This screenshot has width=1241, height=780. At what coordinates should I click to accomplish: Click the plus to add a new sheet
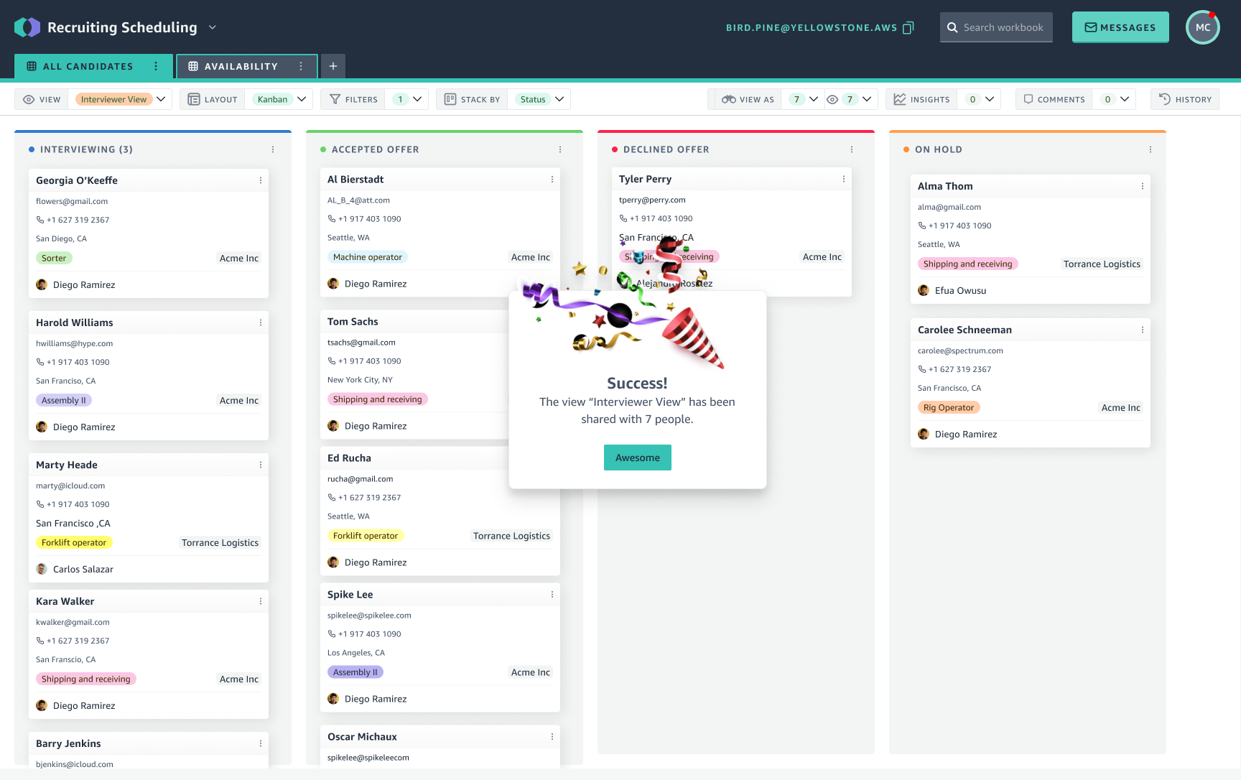click(x=333, y=65)
